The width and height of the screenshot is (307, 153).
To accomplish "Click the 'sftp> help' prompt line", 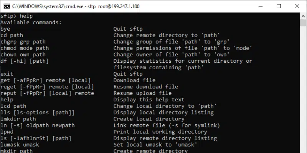I will (x=17, y=16).
